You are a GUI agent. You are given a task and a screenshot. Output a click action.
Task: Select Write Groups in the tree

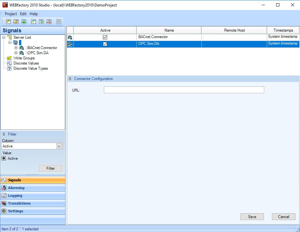[x=24, y=58]
